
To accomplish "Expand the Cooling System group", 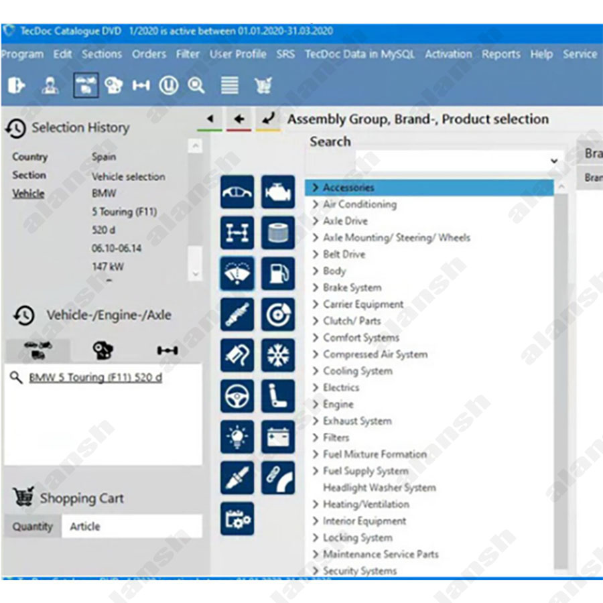I will pyautogui.click(x=316, y=371).
